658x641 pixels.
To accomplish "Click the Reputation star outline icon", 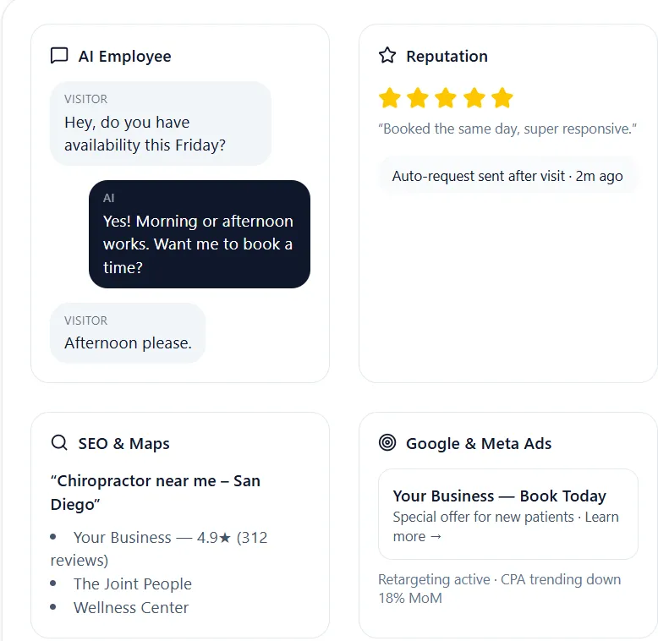I will pyautogui.click(x=387, y=56).
